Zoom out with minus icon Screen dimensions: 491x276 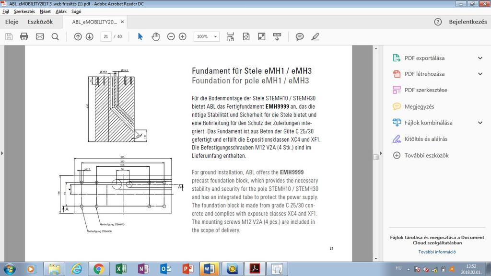171,36
